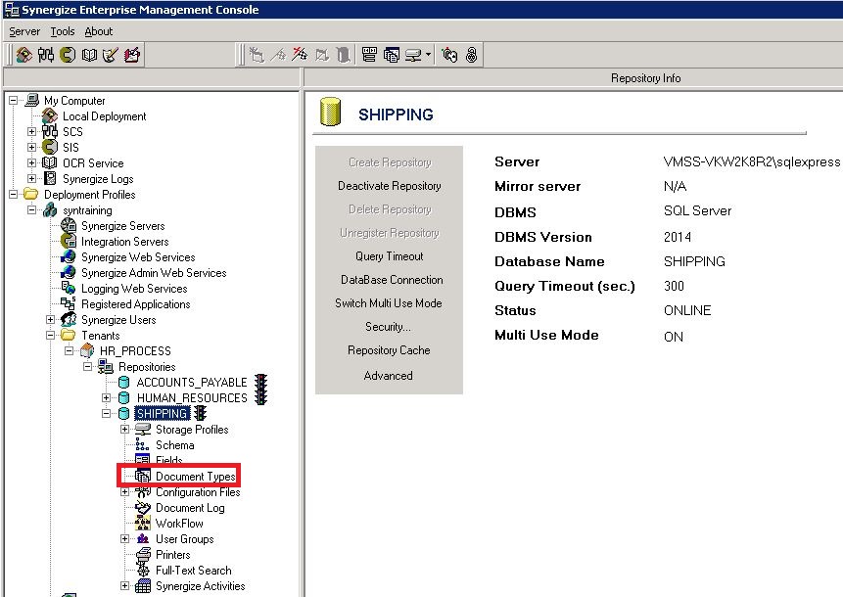Image resolution: width=843 pixels, height=597 pixels.
Task: Click the traffic light beside ACCOUNTS_PAYABLE
Action: (x=261, y=382)
